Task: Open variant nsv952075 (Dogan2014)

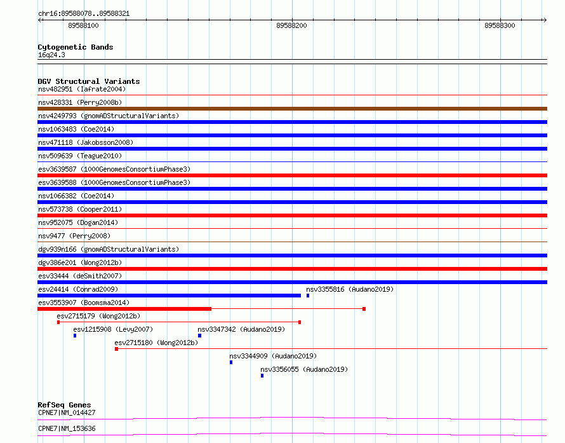Action: coord(78,222)
